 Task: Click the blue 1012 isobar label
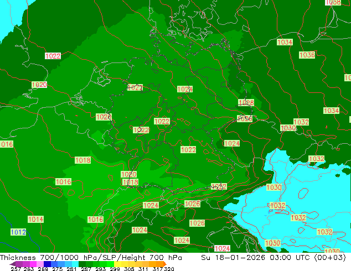18,232
